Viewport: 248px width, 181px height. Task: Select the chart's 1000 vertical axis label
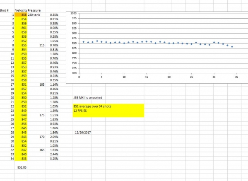click(74, 13)
